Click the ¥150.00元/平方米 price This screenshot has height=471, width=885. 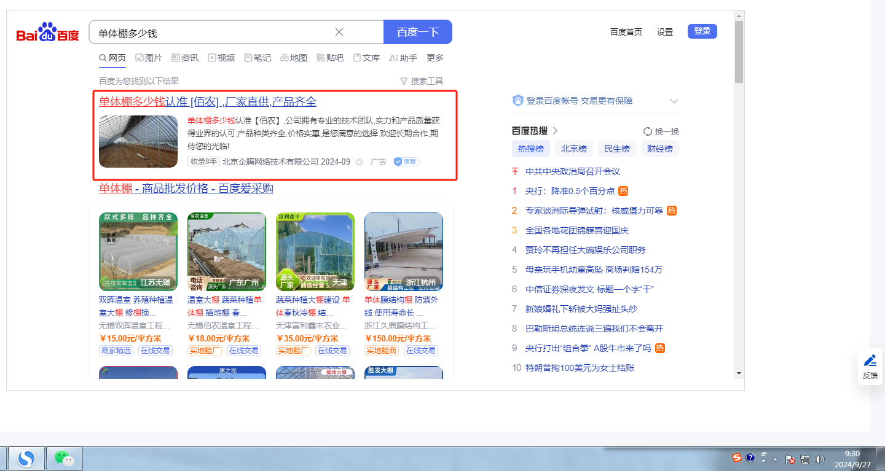(398, 338)
